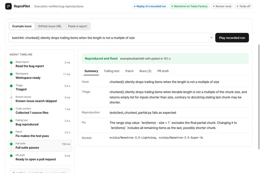Select the Example issue tab

coord(22,26)
